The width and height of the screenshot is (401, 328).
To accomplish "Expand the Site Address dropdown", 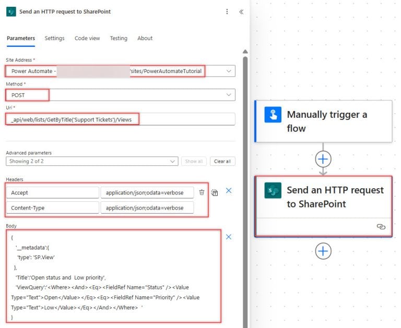I will [x=229, y=71].
